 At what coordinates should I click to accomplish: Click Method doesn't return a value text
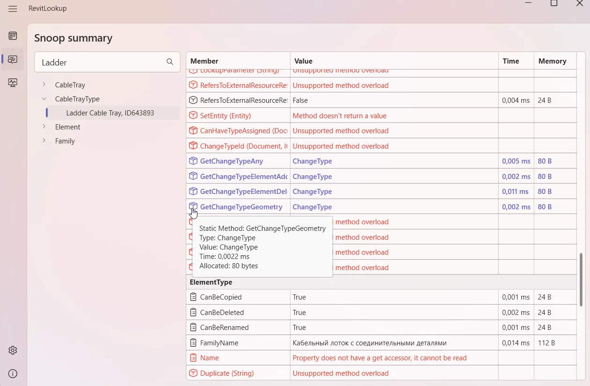pyautogui.click(x=340, y=116)
